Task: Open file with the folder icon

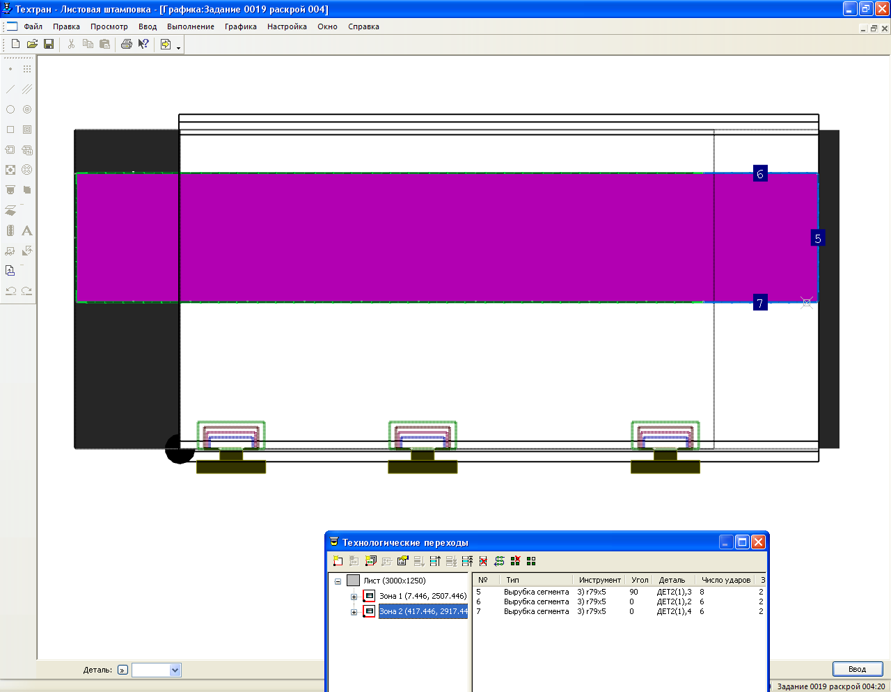Action: click(x=32, y=44)
